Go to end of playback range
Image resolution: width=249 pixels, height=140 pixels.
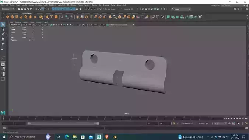[x=246, y=118]
